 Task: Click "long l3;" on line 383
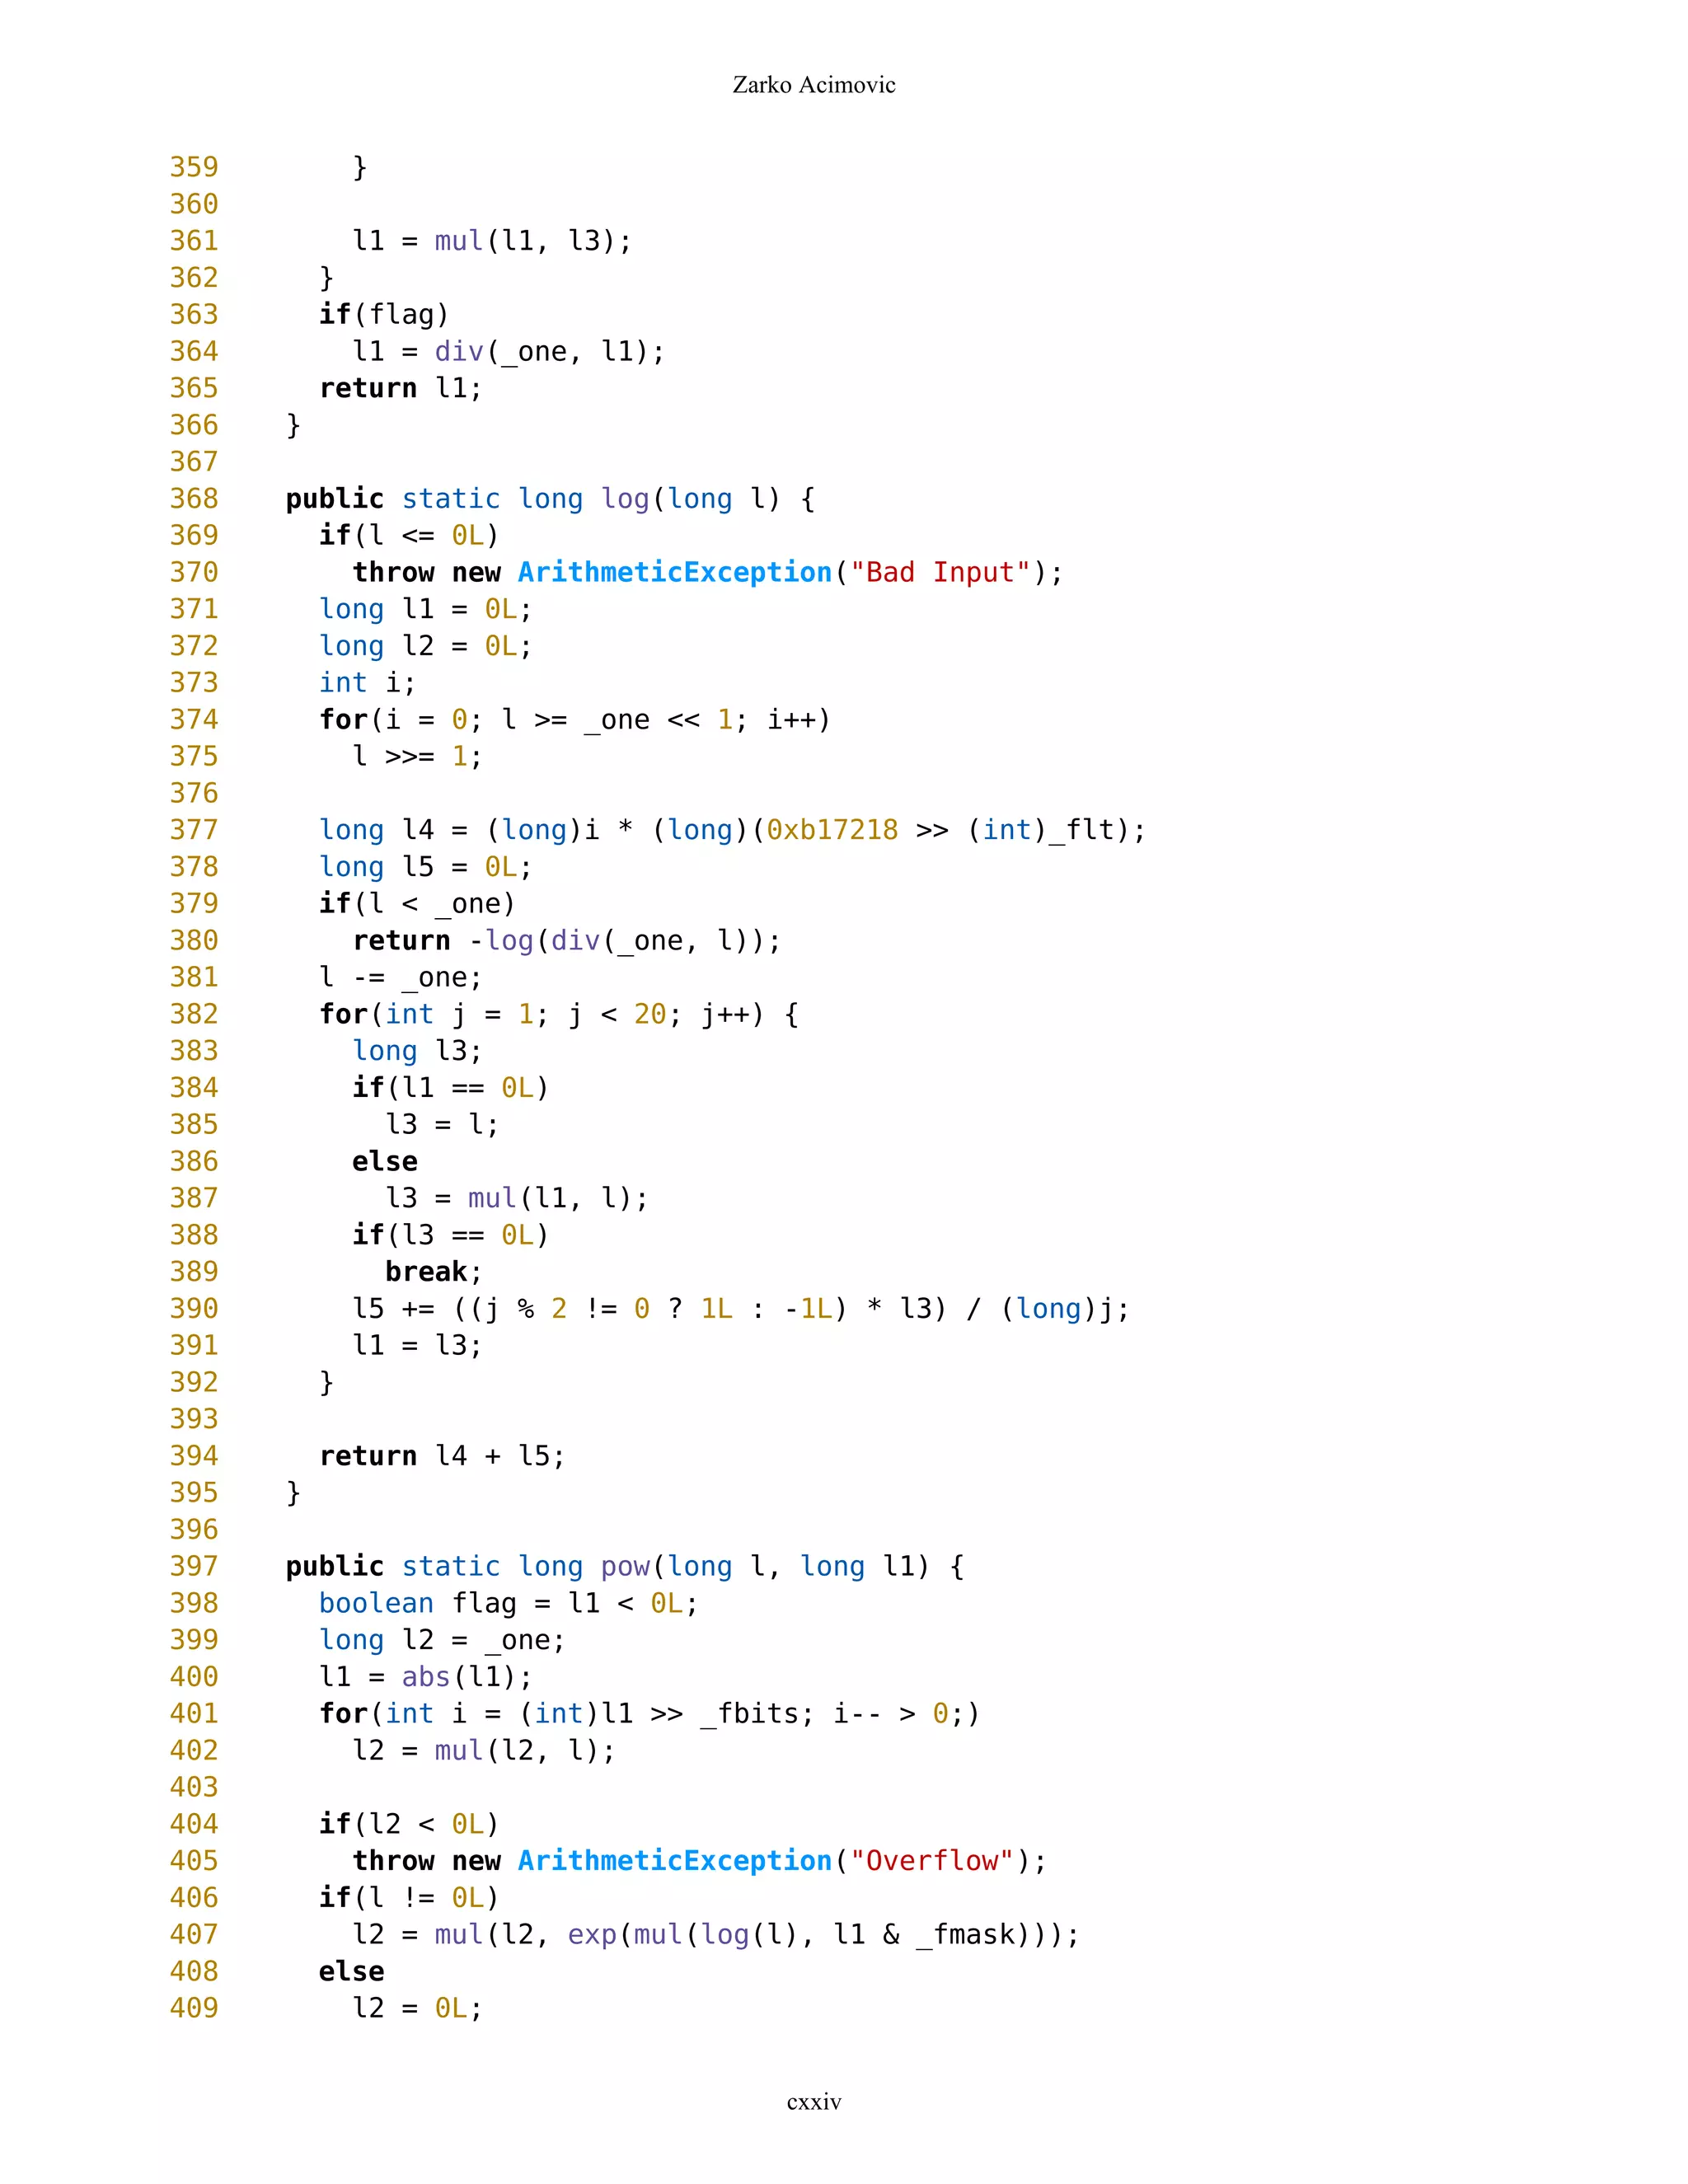click(x=417, y=1051)
